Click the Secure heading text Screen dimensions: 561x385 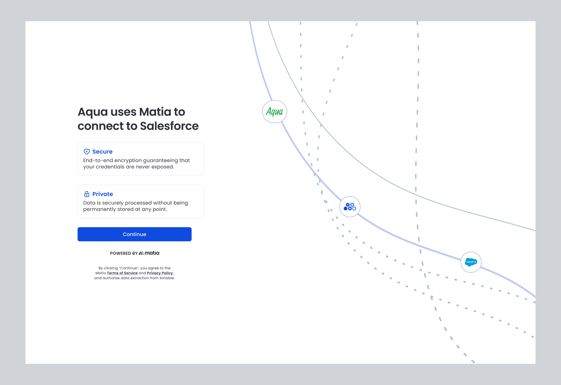coord(102,151)
